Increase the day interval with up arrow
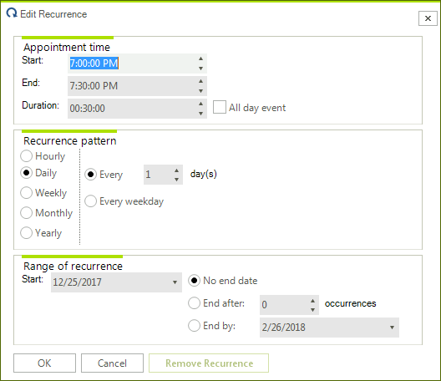 pos(176,170)
